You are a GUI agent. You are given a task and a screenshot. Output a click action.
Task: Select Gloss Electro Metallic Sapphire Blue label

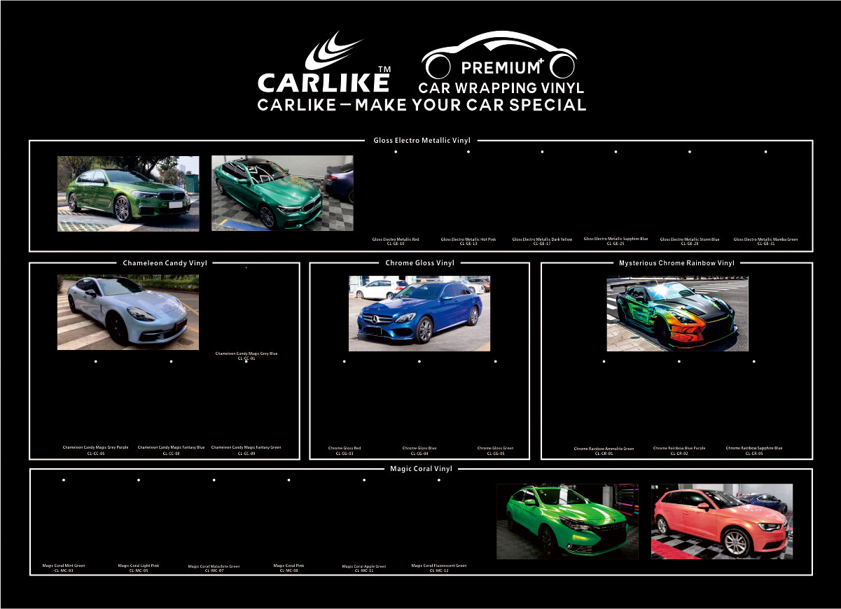pos(616,241)
